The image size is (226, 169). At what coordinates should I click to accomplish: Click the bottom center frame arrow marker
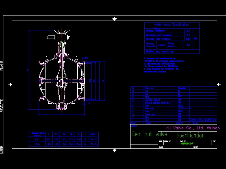tap(114, 150)
